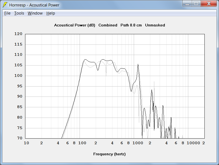The image size is (219, 165).
Task: Close the Hornresp Acoustical Power window
Action: [x=209, y=4]
